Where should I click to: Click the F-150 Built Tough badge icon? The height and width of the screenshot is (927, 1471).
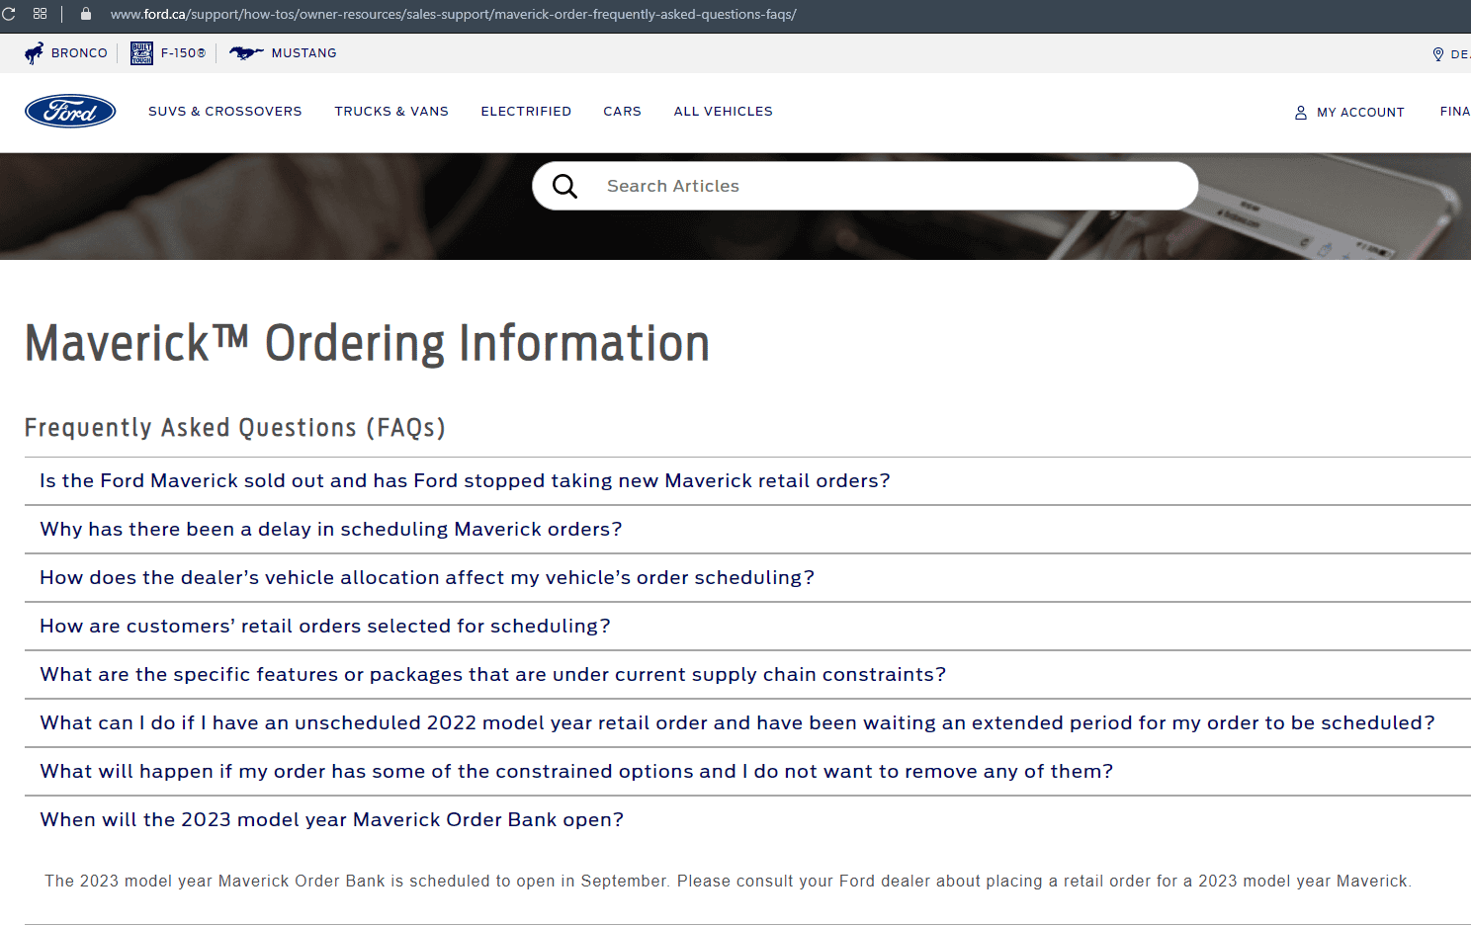click(141, 53)
